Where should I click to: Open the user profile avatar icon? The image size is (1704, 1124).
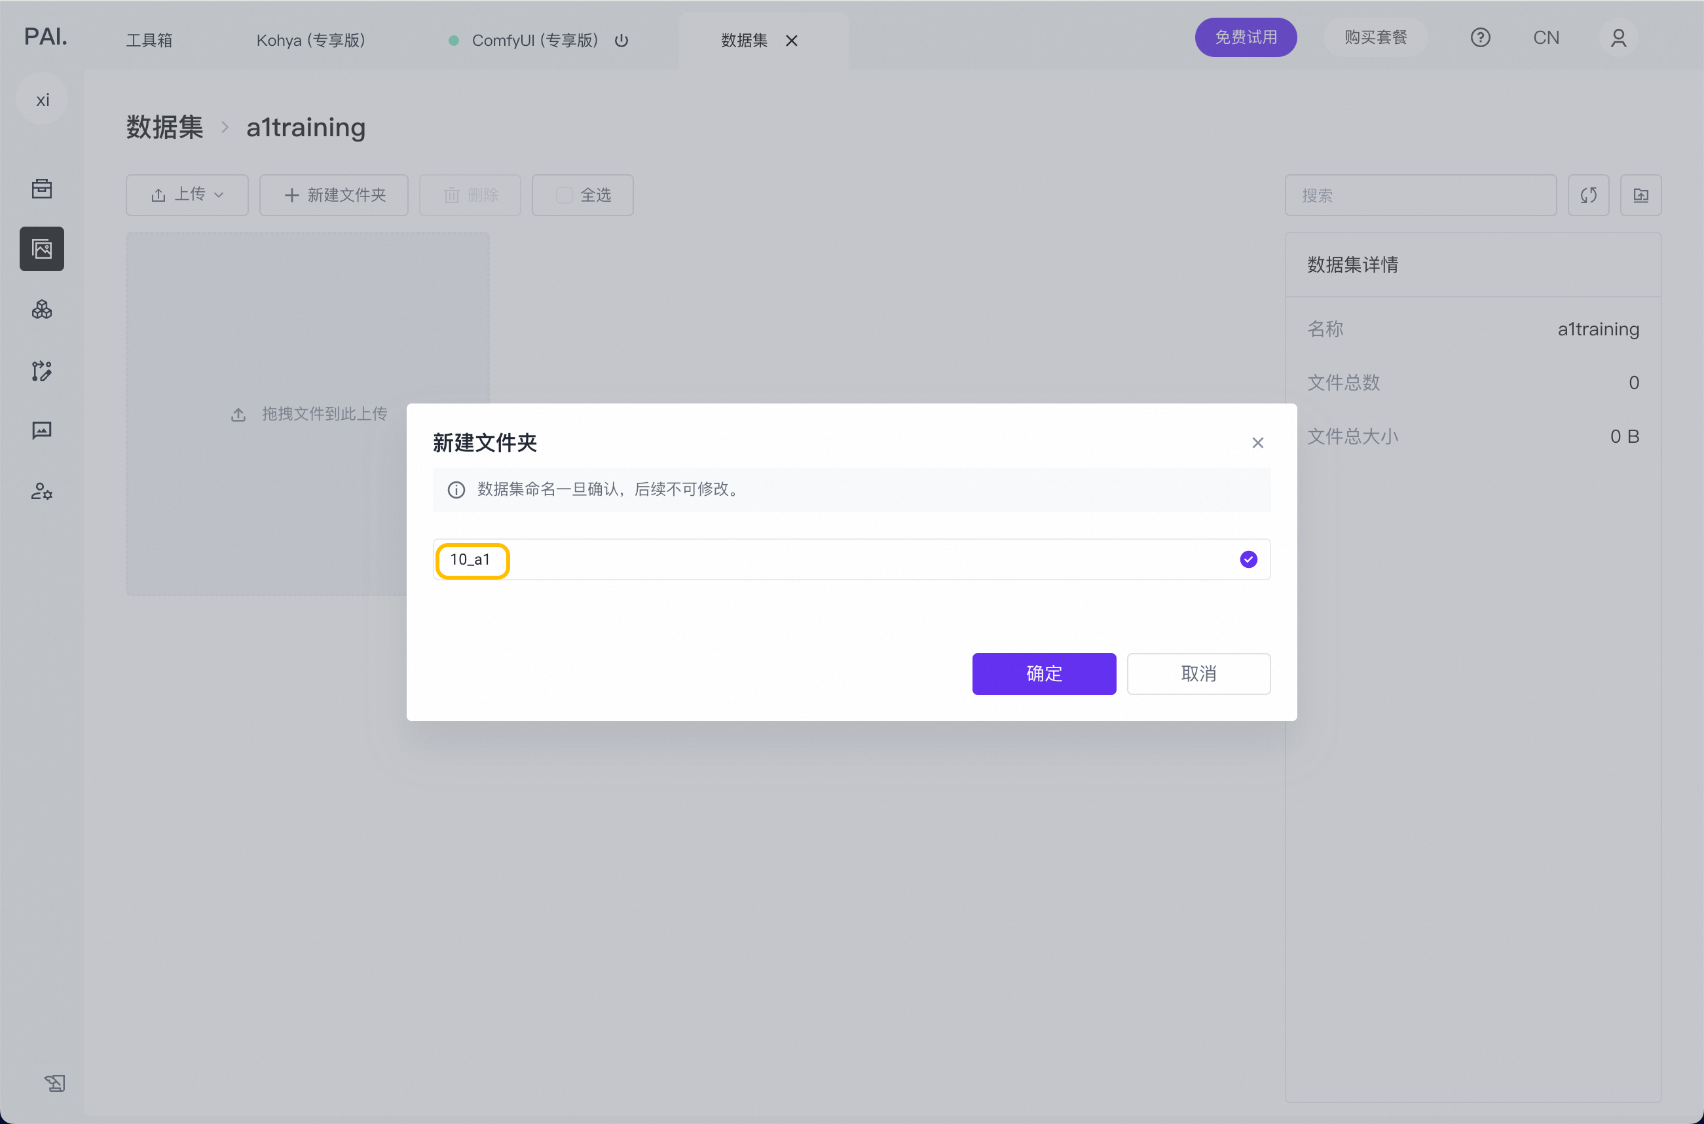[x=1618, y=37]
